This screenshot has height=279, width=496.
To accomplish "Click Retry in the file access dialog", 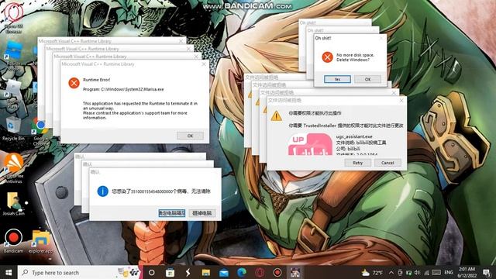I will point(357,163).
